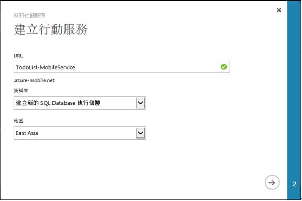Click the 建立行動服務 dialog heading
302x201 pixels.
coord(51,29)
